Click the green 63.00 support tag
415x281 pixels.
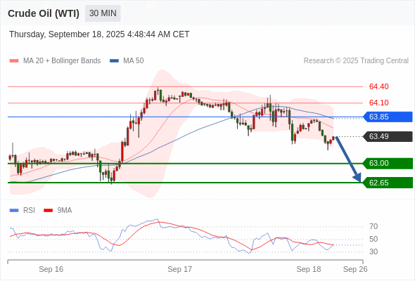[388, 164]
